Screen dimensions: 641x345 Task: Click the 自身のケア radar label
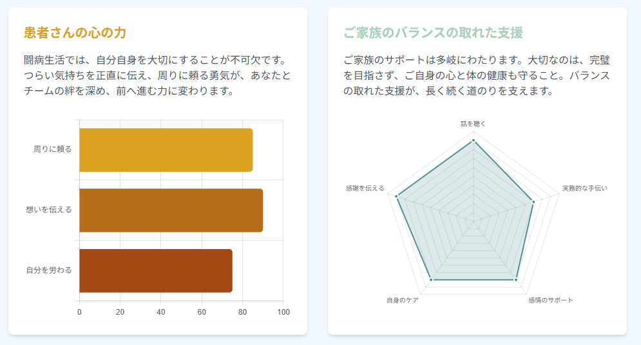[403, 300]
